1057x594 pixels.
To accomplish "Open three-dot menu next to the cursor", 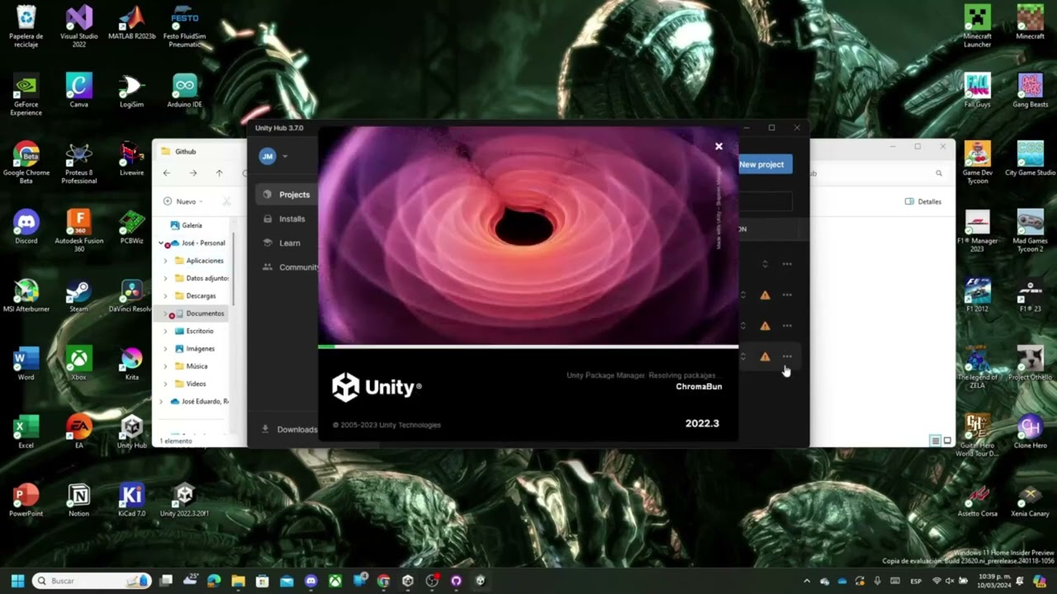I will (787, 356).
